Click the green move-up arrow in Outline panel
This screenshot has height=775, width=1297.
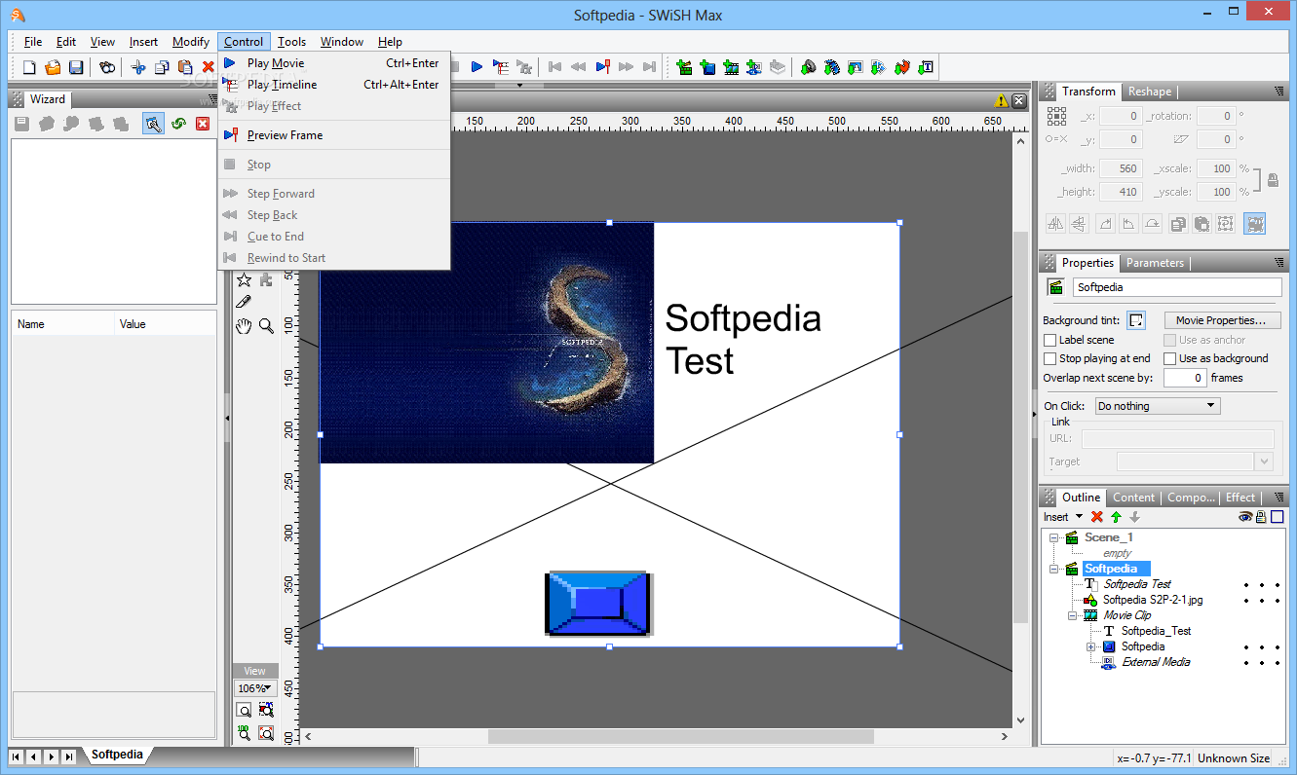click(x=1116, y=517)
